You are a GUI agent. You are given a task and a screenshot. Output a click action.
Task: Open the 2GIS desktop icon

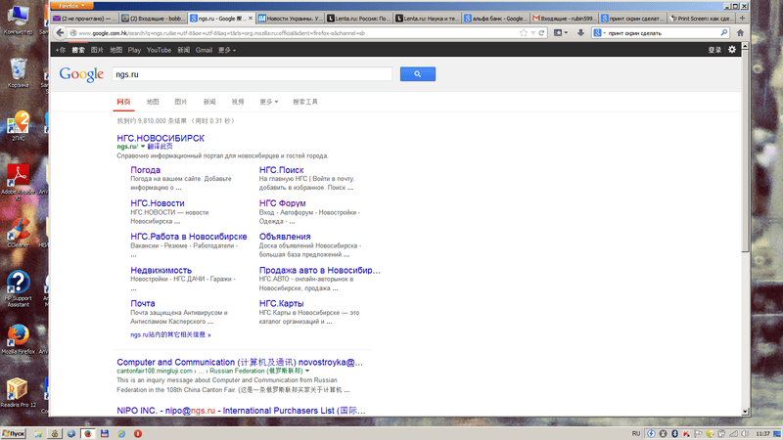18,126
